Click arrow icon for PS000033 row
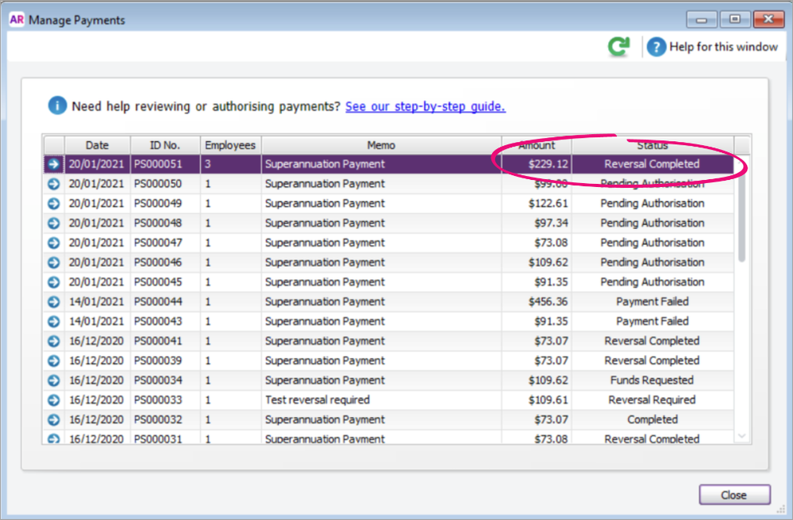 click(53, 400)
